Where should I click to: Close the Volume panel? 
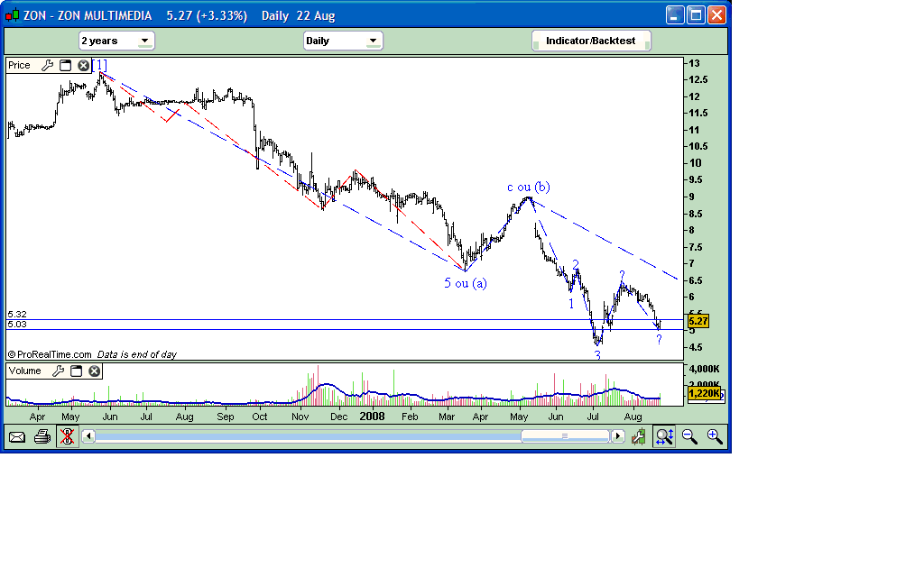tap(94, 371)
